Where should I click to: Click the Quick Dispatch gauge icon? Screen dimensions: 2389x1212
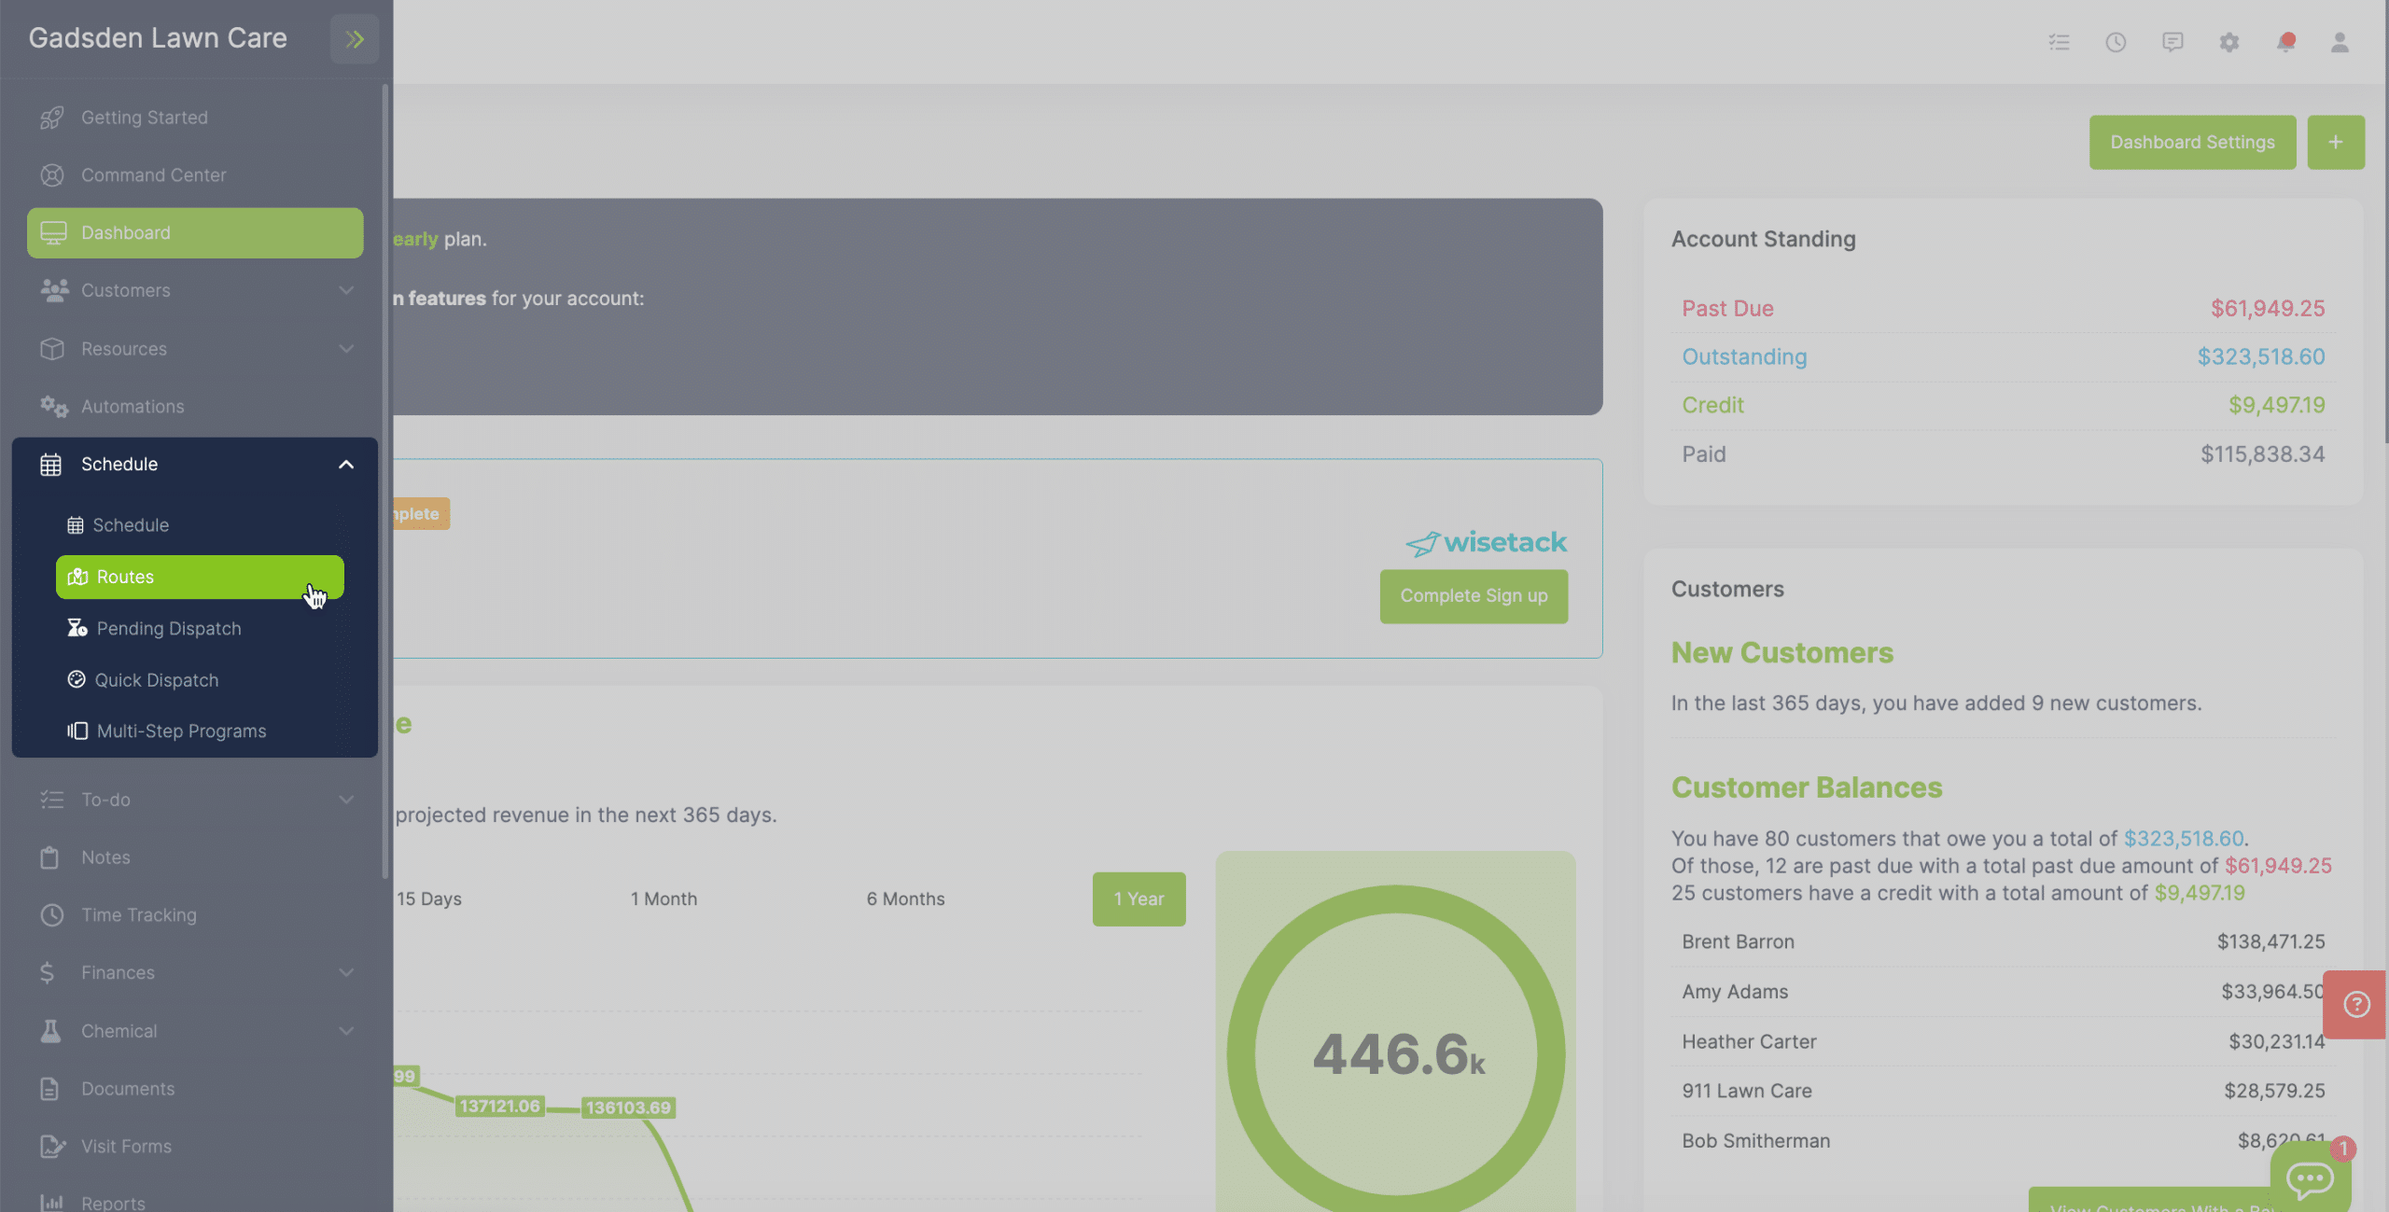click(x=77, y=679)
